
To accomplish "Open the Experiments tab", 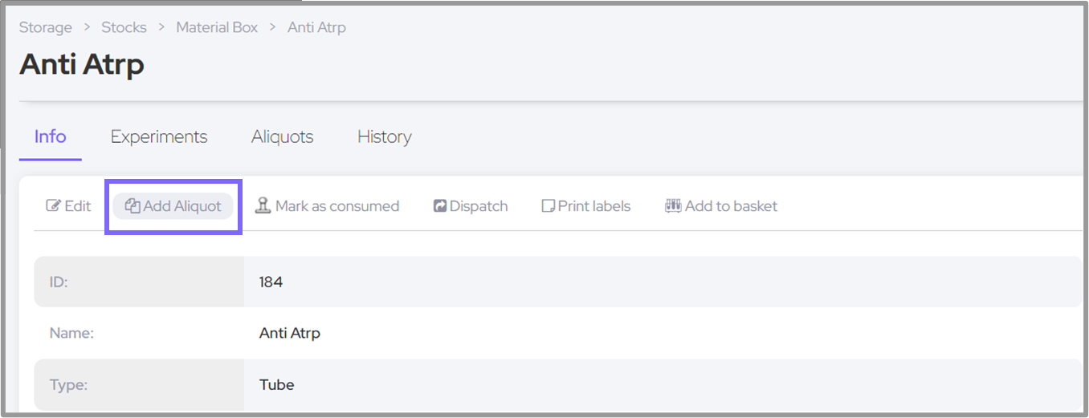I will click(159, 137).
